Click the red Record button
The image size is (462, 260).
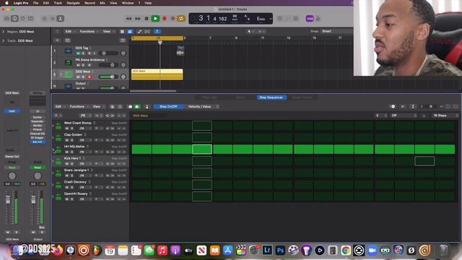[x=165, y=19]
